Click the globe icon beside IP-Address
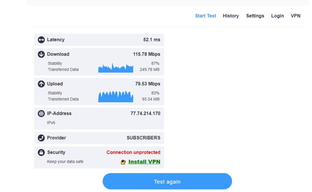This screenshot has height=192, width=312. pyautogui.click(x=41, y=113)
